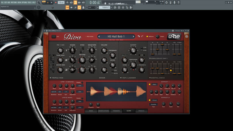
Task: Click the redo arrow in Diva header
Action: click(x=142, y=37)
